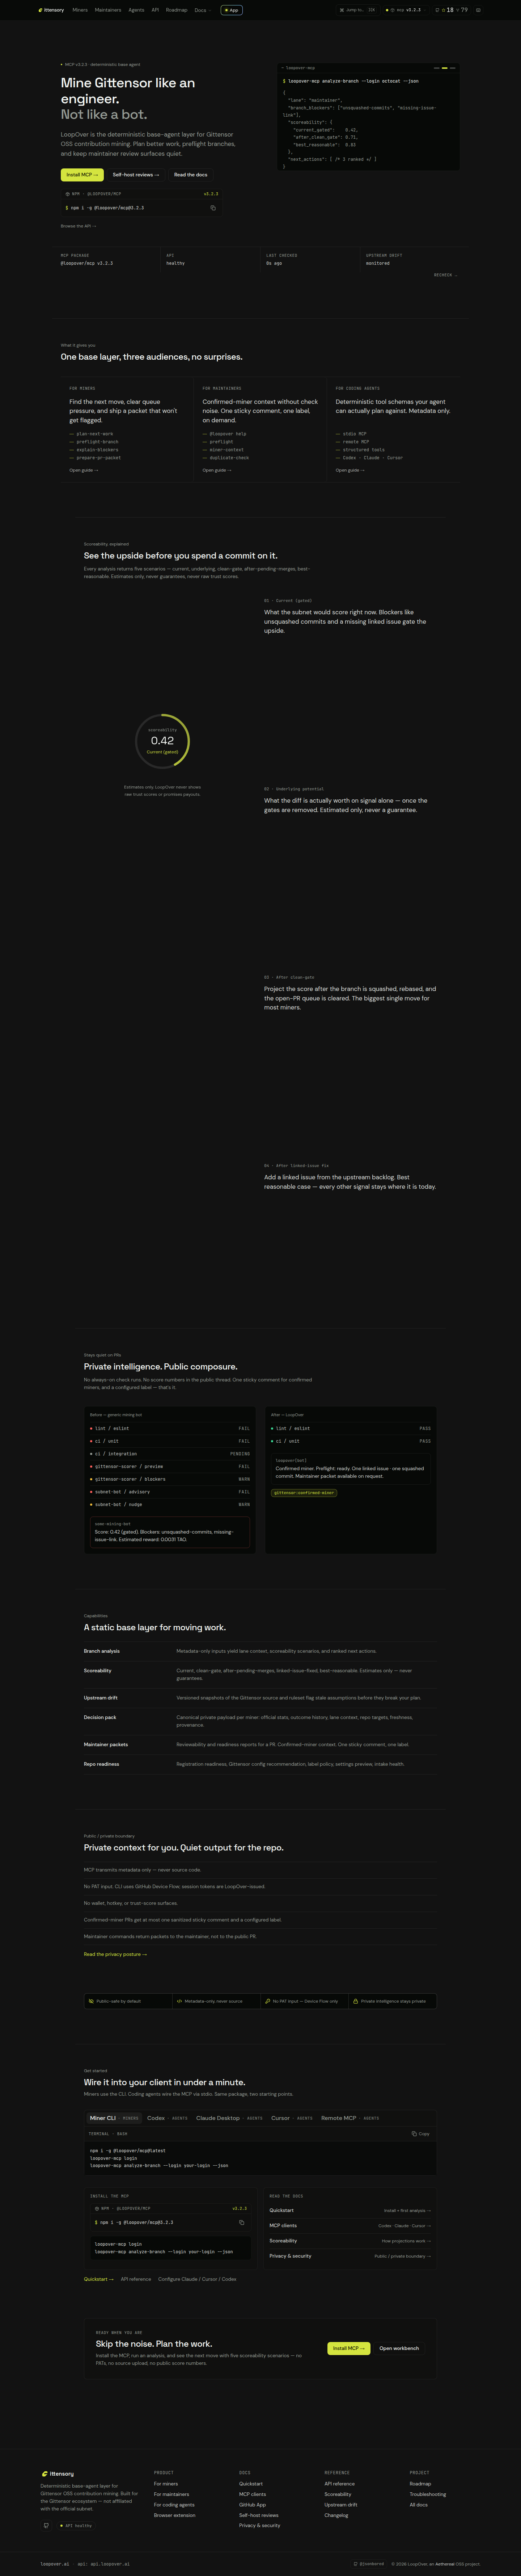Open guide in the For Miners card
Image resolution: width=521 pixels, height=2576 pixels.
point(84,470)
